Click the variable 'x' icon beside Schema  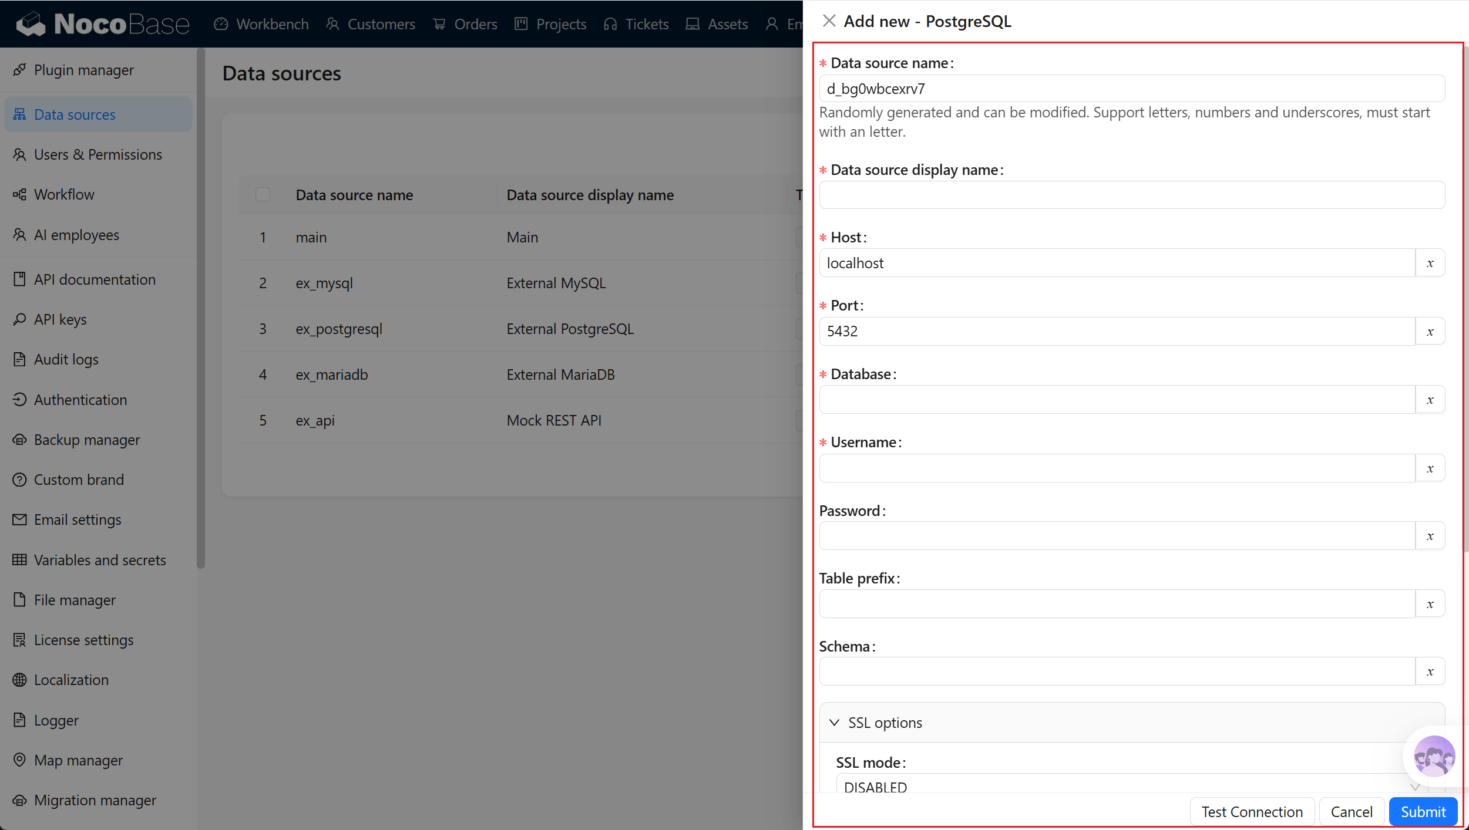[x=1430, y=672]
